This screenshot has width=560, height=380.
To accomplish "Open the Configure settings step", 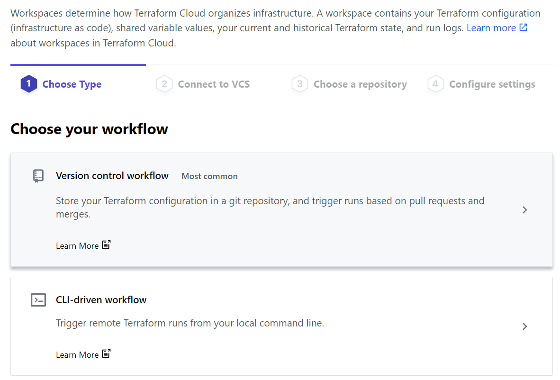I will pos(492,84).
